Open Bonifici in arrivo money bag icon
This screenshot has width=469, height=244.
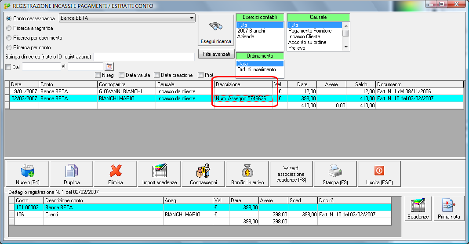[x=247, y=171]
